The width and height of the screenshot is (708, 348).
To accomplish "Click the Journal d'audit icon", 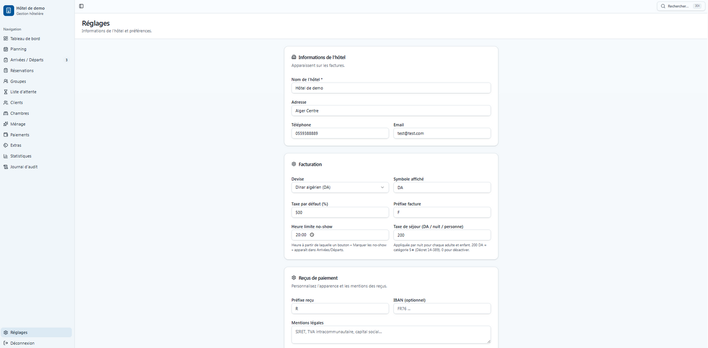I will coord(6,167).
